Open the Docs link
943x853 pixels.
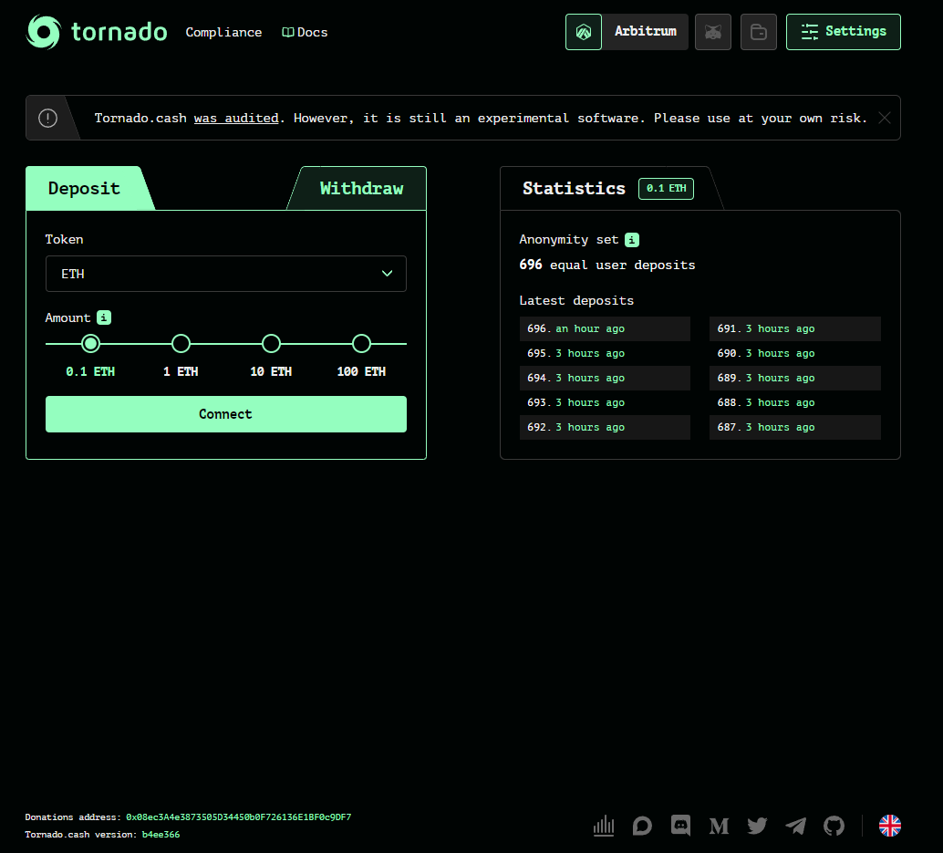coord(305,33)
